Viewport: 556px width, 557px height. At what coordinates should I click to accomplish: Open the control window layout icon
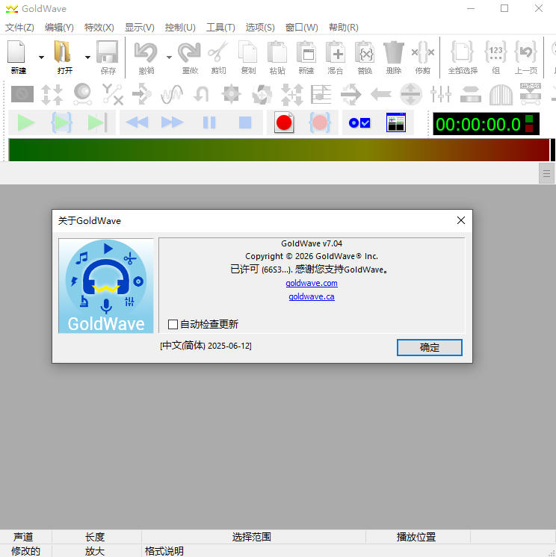click(x=396, y=122)
